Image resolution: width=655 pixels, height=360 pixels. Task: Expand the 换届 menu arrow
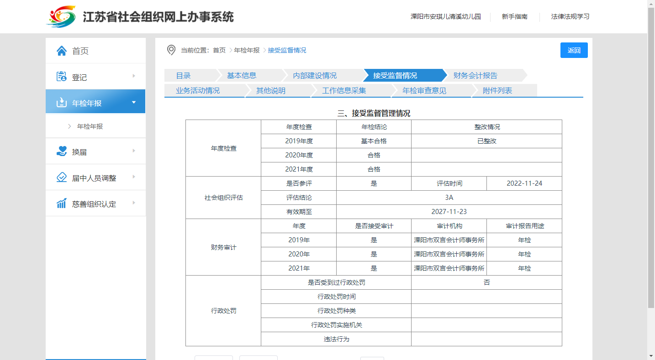click(x=134, y=151)
